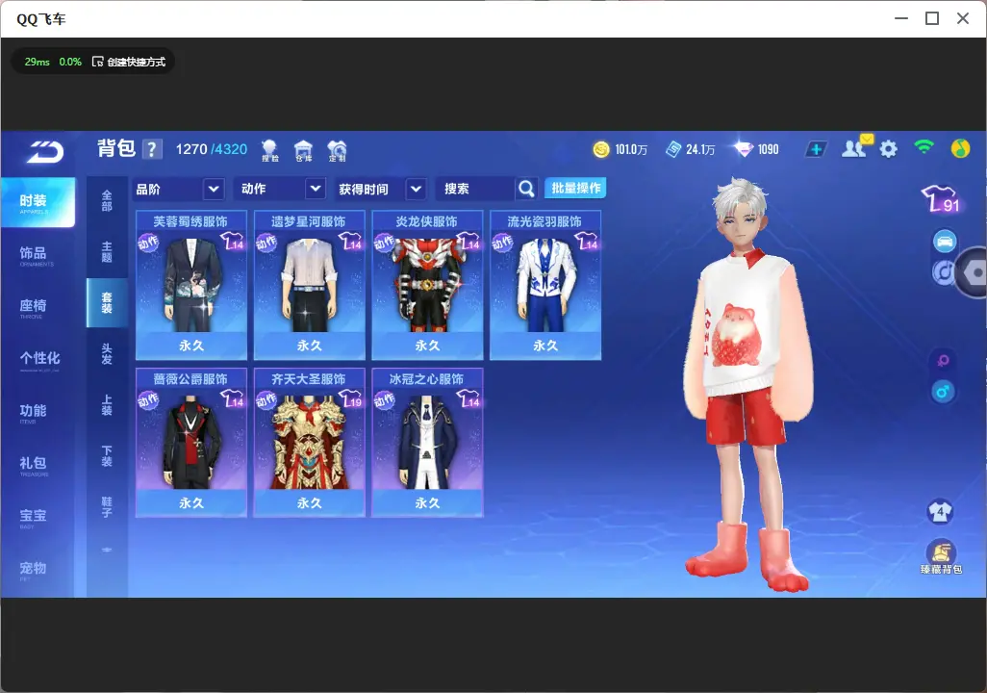Click the shirt 19 badge on 齐天大圣服饰
The height and width of the screenshot is (693, 987).
tap(350, 399)
